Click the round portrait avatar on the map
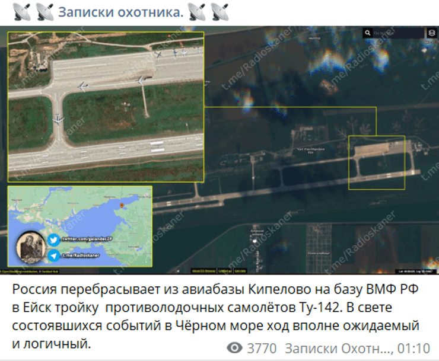The width and height of the screenshot is (439, 361). point(31,248)
